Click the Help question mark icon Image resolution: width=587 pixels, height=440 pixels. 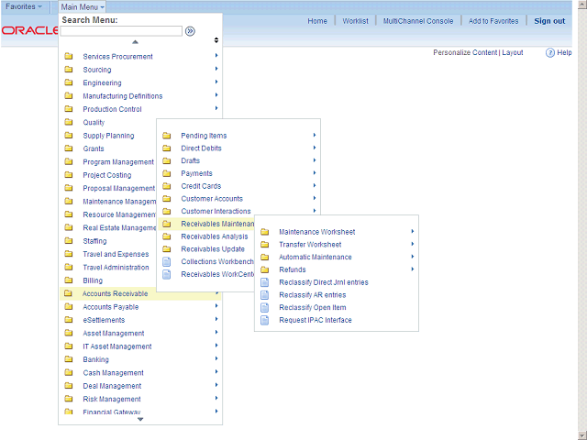pos(550,53)
